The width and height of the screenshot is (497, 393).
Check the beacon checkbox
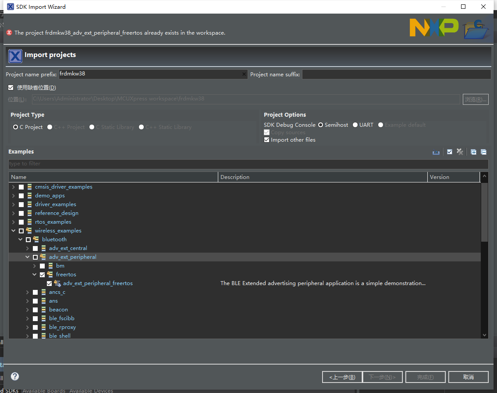click(35, 310)
